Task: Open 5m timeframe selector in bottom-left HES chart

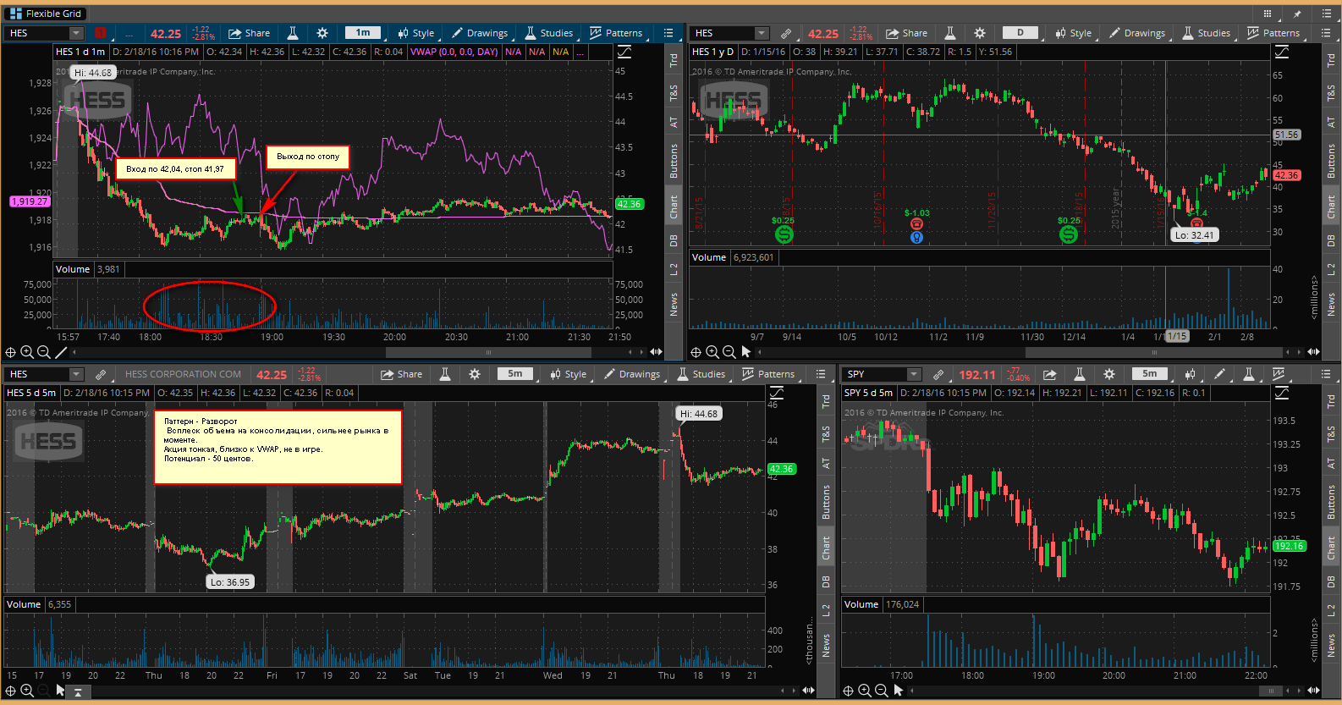Action: click(x=515, y=374)
